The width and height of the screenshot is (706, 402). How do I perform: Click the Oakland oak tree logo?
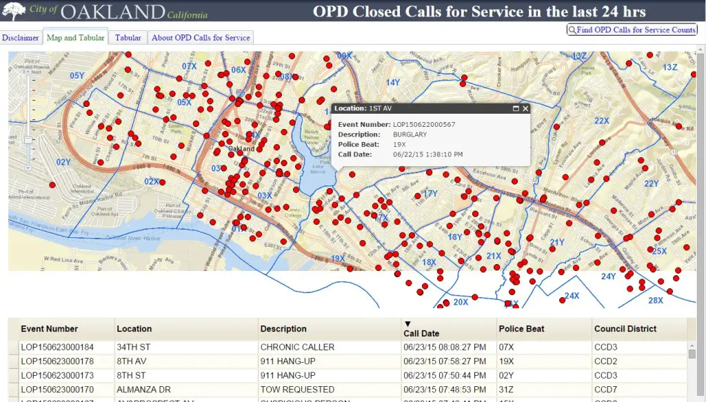[x=14, y=11]
